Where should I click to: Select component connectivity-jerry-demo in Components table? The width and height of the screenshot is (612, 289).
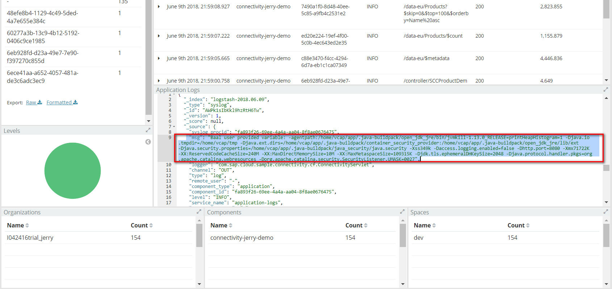242,238
